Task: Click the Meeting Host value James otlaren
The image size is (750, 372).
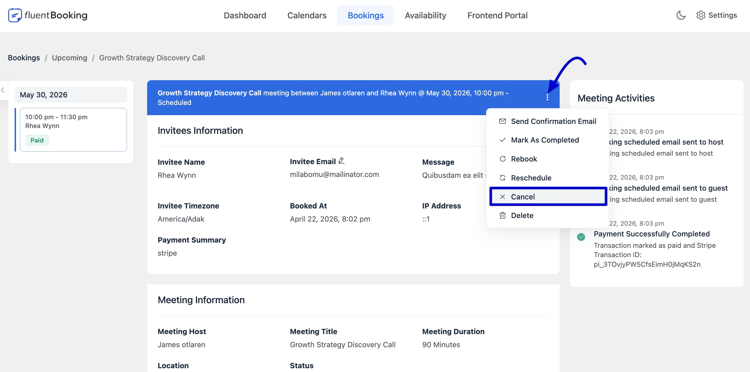Action: pyautogui.click(x=181, y=345)
